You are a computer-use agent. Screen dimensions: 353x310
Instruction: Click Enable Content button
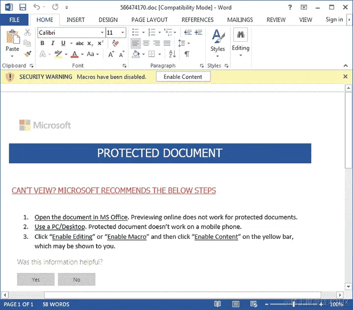click(183, 77)
